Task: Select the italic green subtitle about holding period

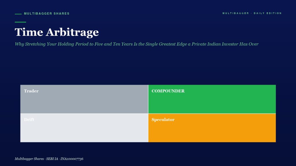Action: tap(136, 44)
